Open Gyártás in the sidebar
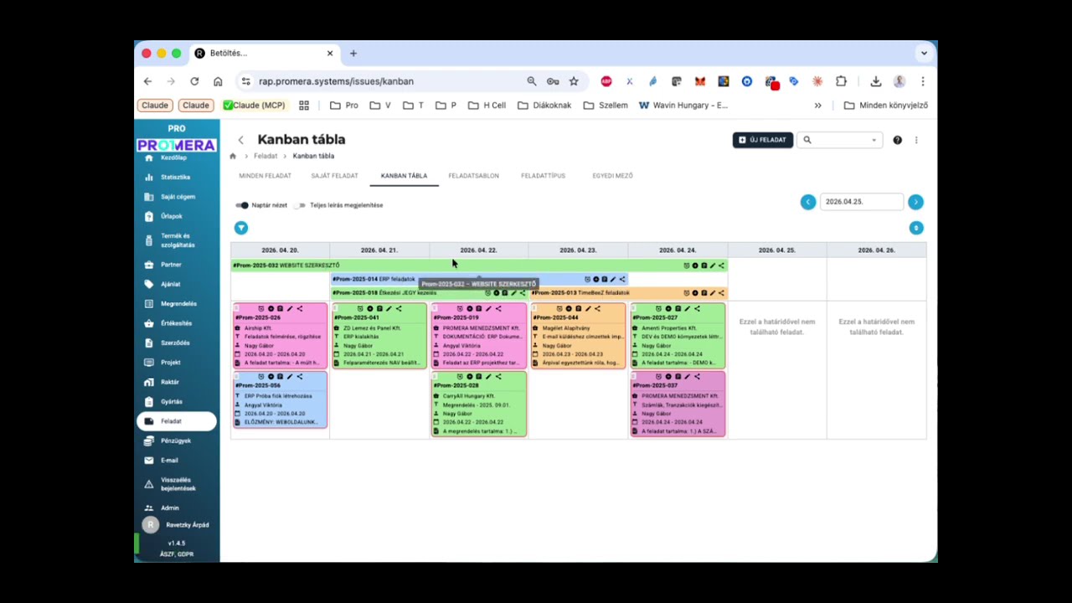Screen dimensions: 1072x603 click(176, 402)
